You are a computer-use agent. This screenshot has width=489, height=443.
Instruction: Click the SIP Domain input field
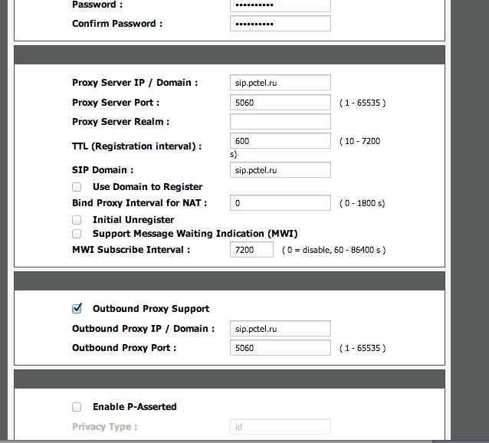click(280, 170)
